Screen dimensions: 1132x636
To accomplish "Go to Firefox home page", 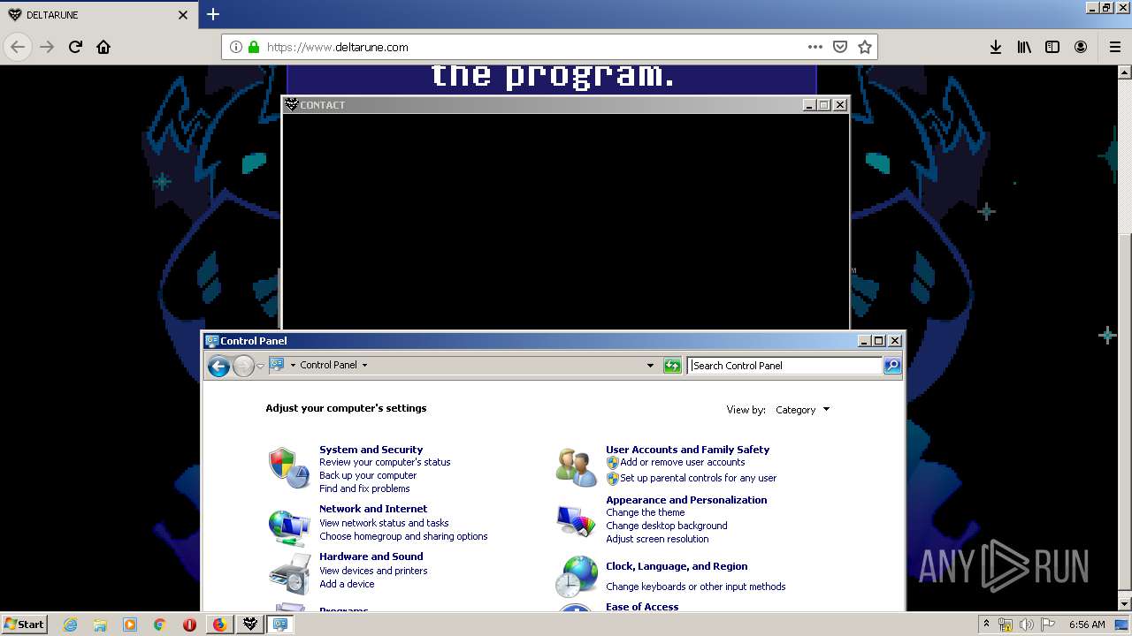I will (x=103, y=47).
